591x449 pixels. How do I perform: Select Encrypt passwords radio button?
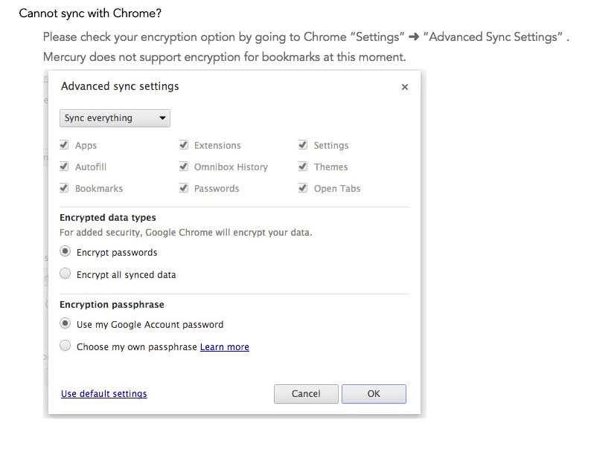tap(66, 252)
